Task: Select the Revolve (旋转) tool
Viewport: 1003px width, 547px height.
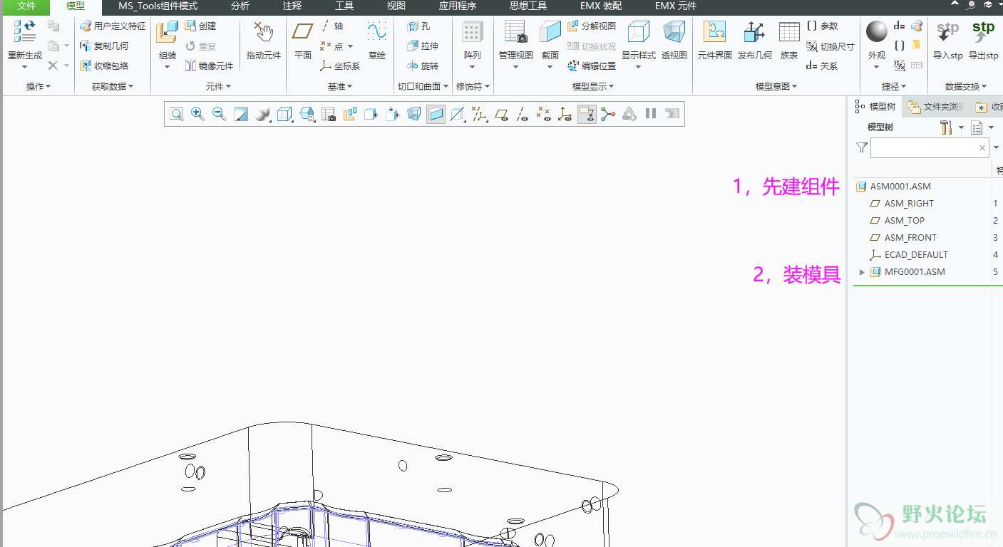Action: pos(423,66)
